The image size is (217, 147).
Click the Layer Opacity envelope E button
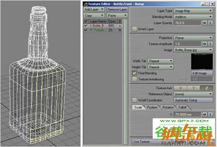211,23
